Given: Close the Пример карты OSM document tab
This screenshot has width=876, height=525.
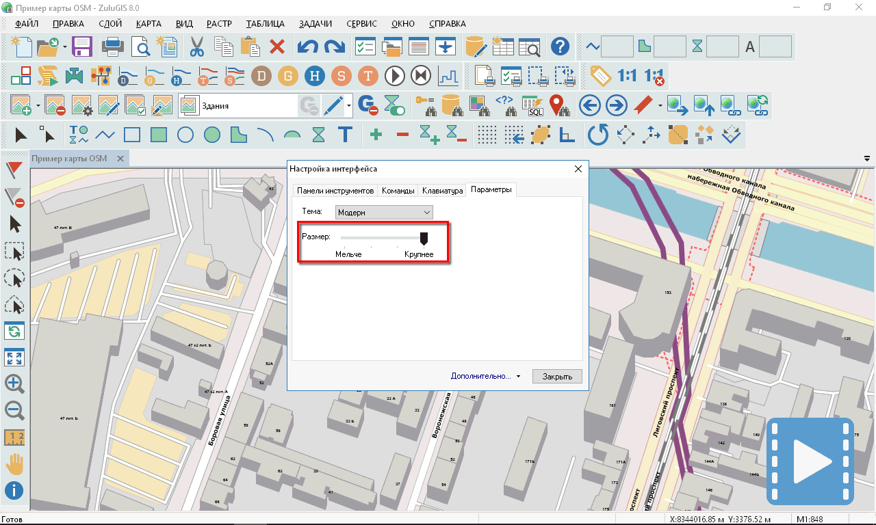Looking at the screenshot, I should 120,159.
